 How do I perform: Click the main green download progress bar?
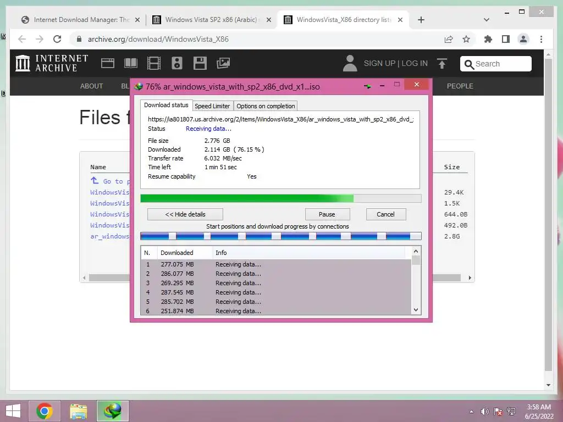[281, 198]
